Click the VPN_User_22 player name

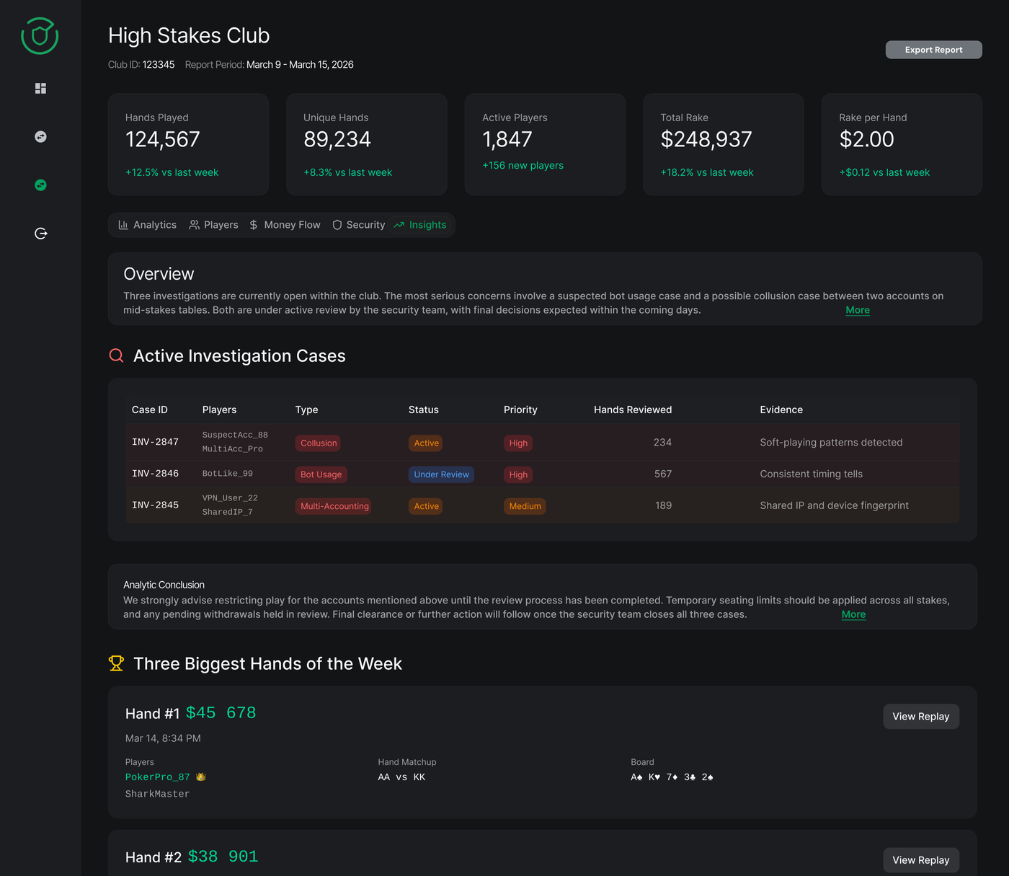point(230,498)
